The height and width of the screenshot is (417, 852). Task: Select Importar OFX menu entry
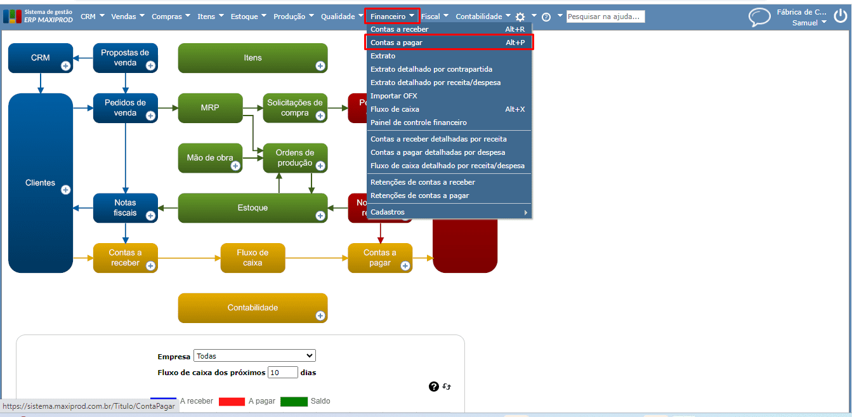(x=449, y=96)
